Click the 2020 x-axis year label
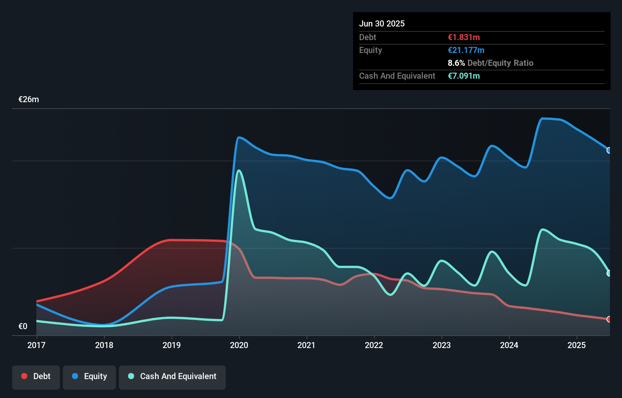622x398 pixels. (239, 345)
